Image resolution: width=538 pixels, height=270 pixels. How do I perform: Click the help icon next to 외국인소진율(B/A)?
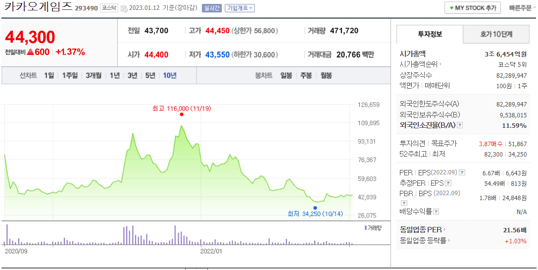(x=460, y=125)
